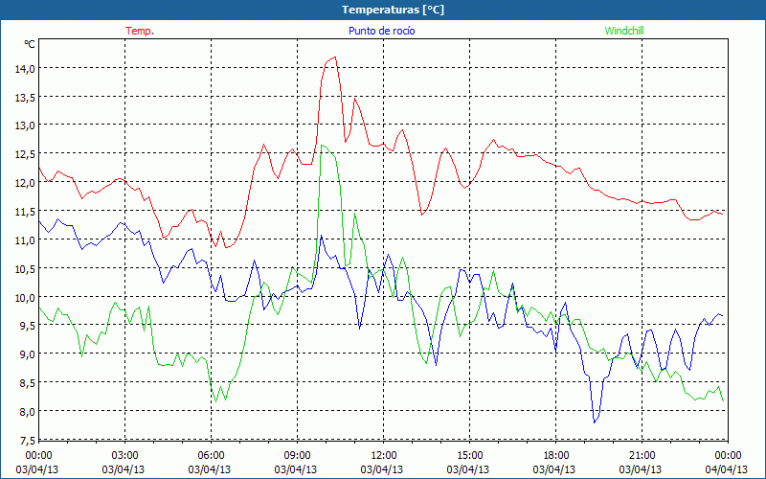Click the '12:00' time label
Viewport: 766px width, 479px height.
coord(384,456)
